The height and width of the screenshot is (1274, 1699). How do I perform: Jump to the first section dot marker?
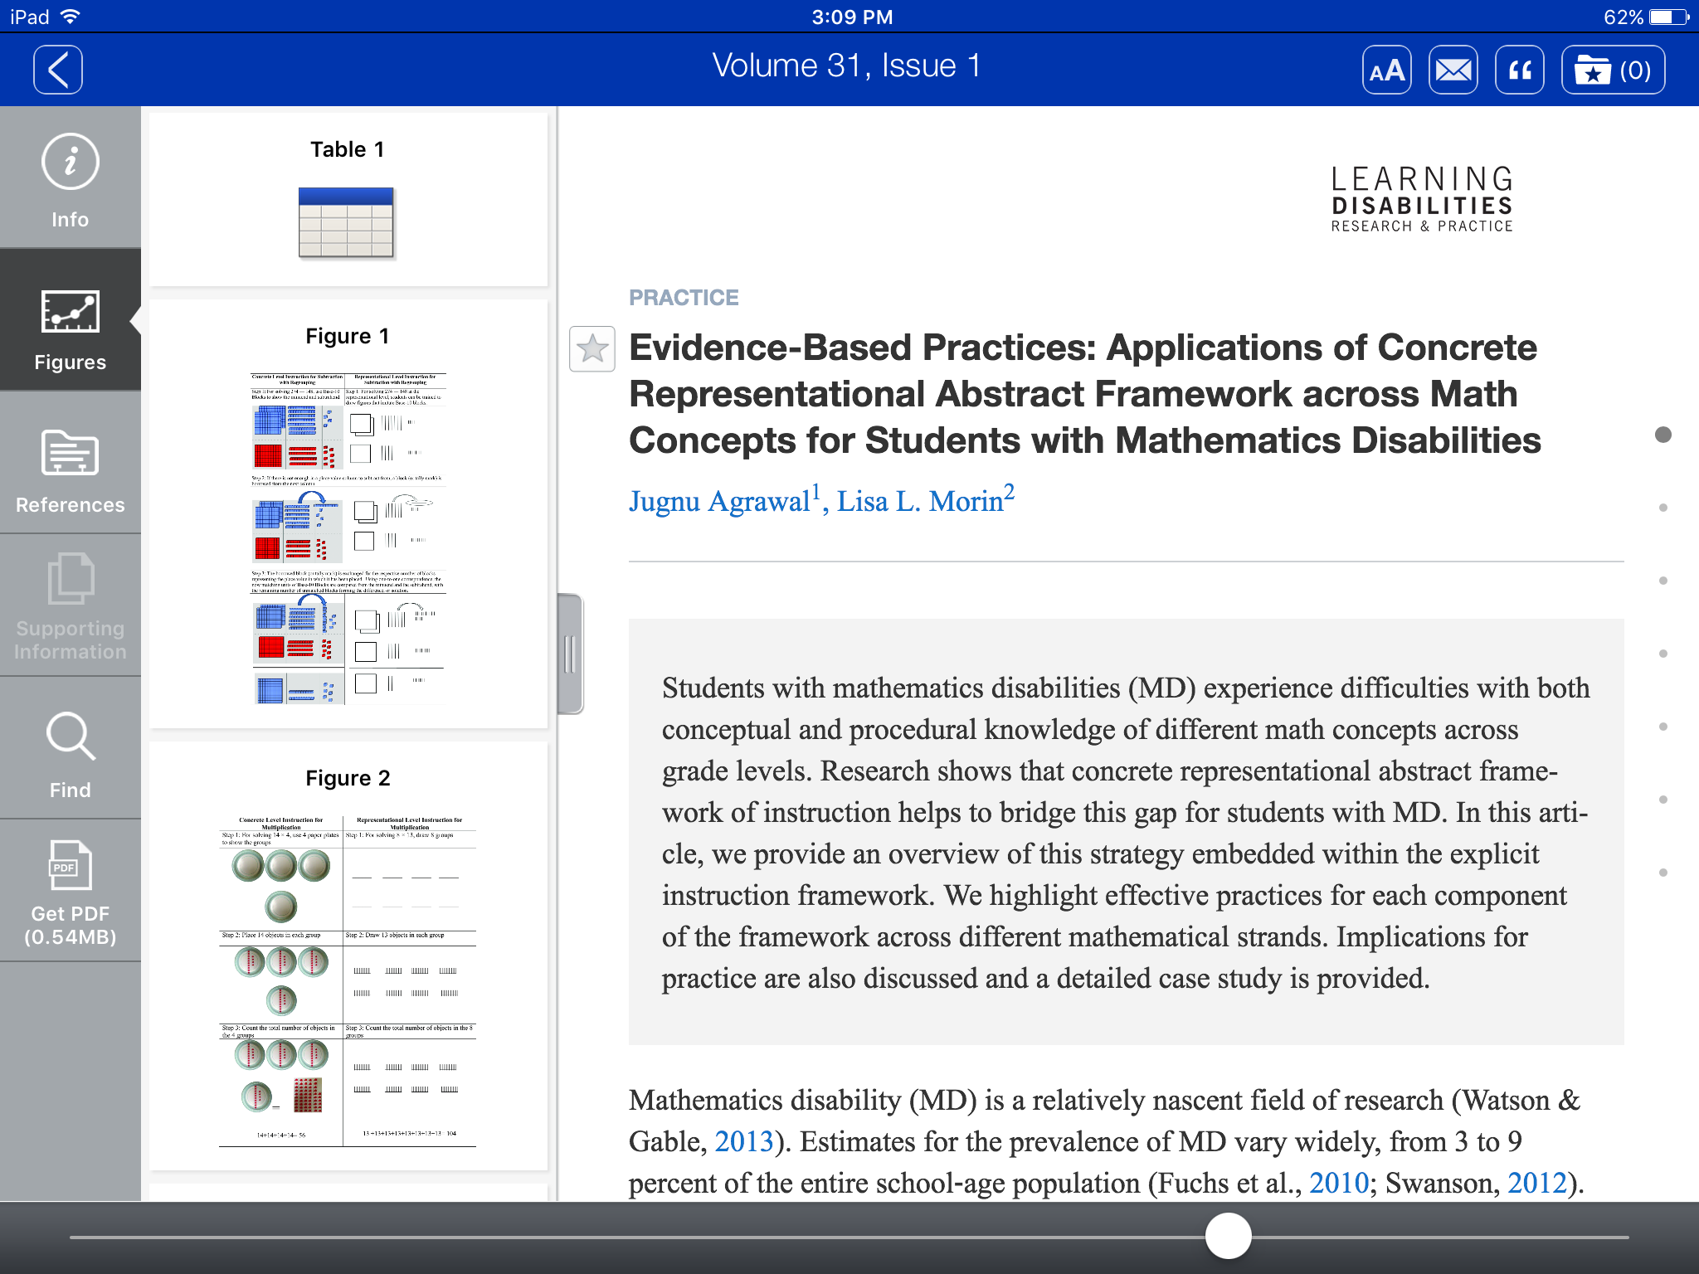[x=1662, y=435]
